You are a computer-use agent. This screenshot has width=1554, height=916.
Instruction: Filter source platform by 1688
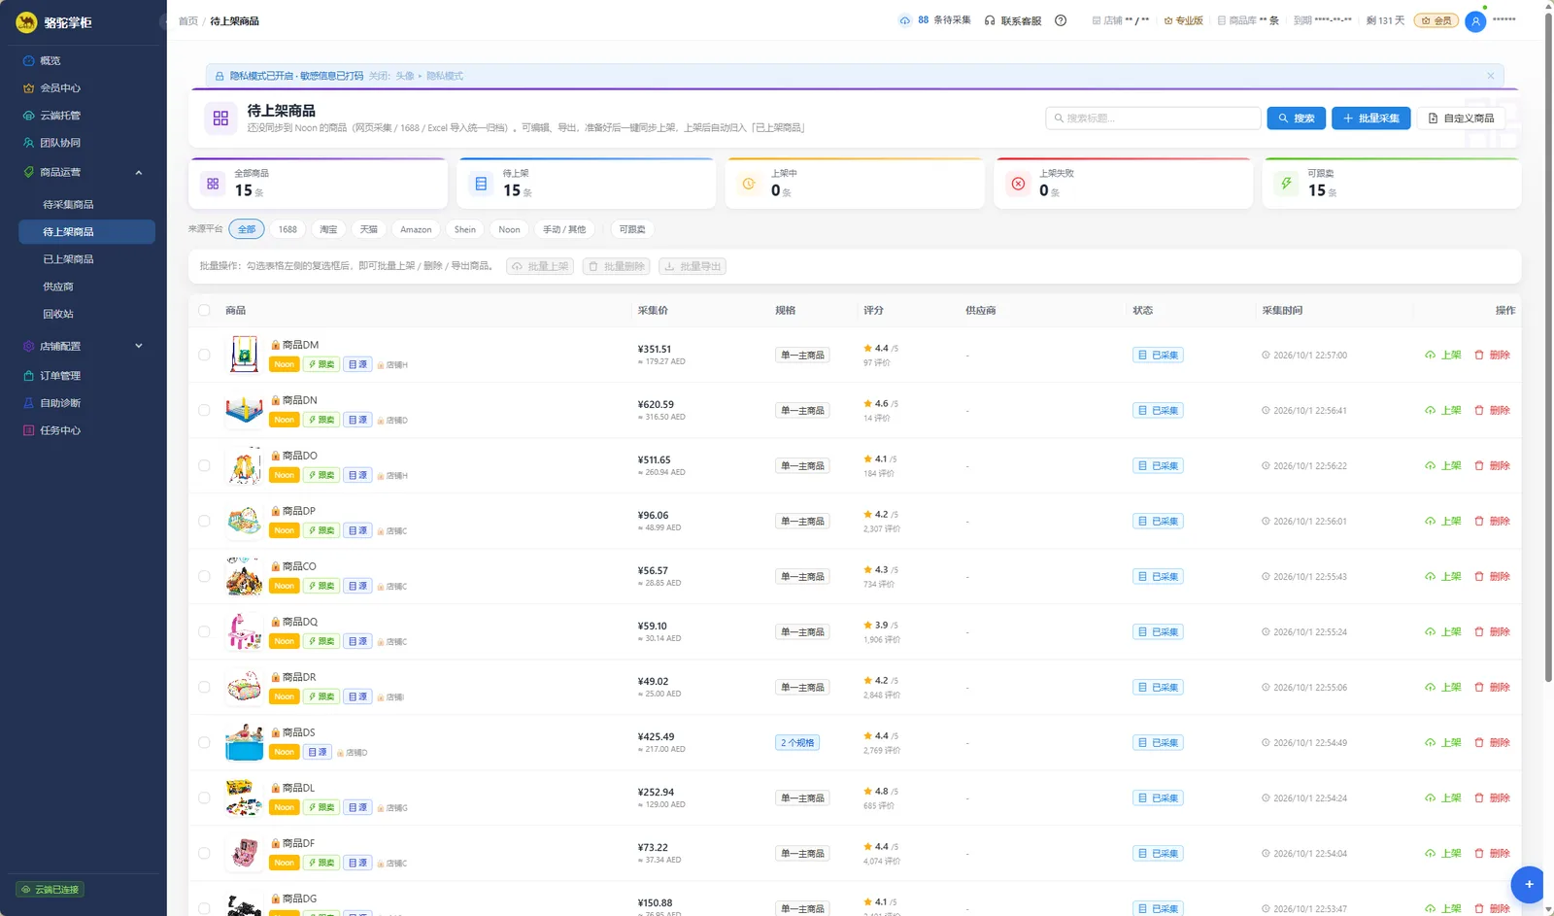pyautogui.click(x=287, y=229)
